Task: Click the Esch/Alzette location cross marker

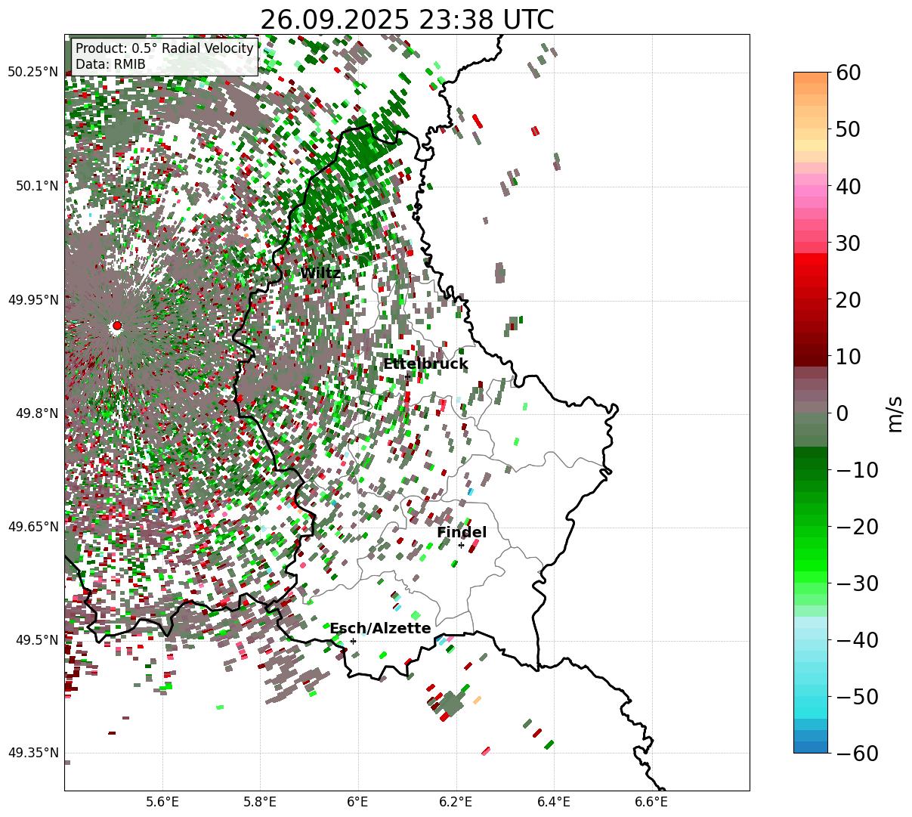Action: [353, 641]
